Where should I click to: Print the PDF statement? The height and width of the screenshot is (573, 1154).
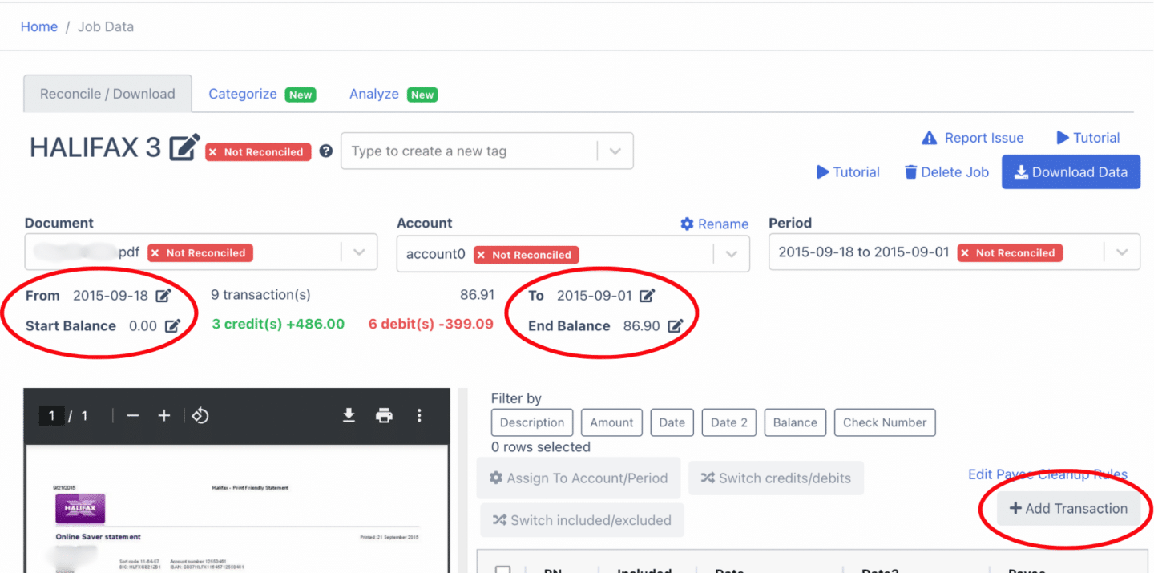(x=384, y=415)
